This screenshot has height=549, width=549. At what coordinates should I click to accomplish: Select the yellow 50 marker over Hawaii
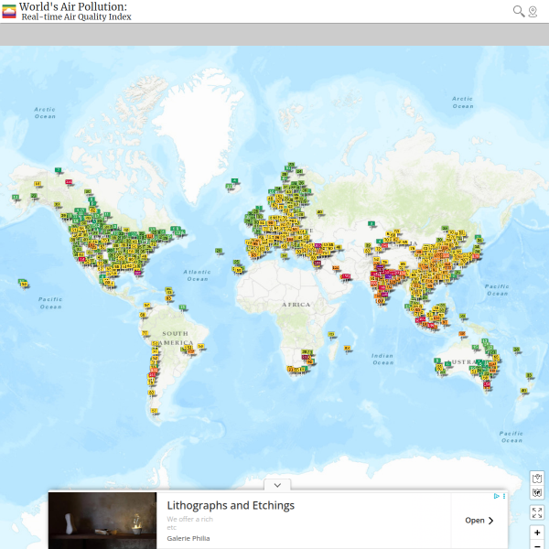point(24,284)
